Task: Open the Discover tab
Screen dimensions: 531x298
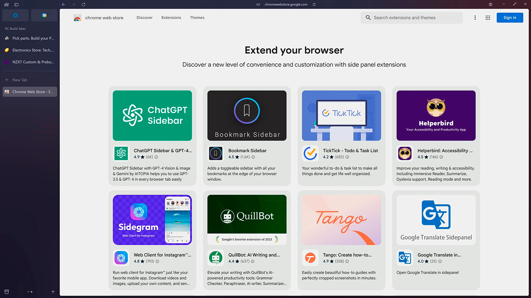Action: (x=145, y=17)
